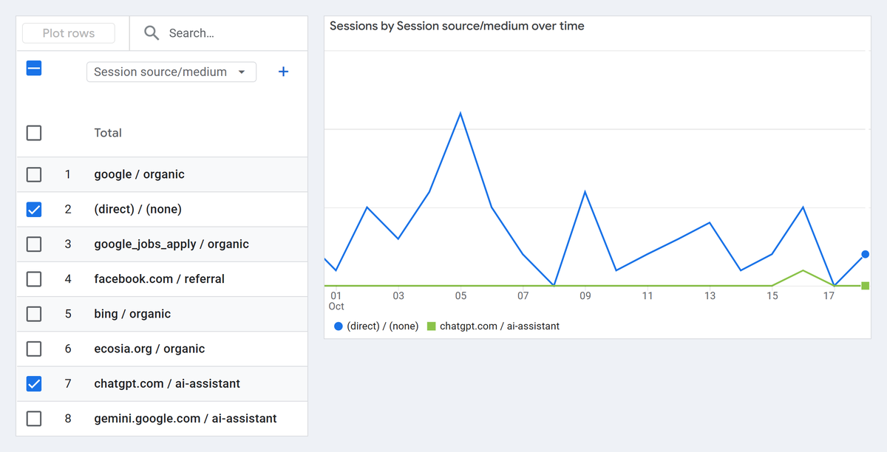Click the google_jobs_apply / organic label

tap(171, 244)
